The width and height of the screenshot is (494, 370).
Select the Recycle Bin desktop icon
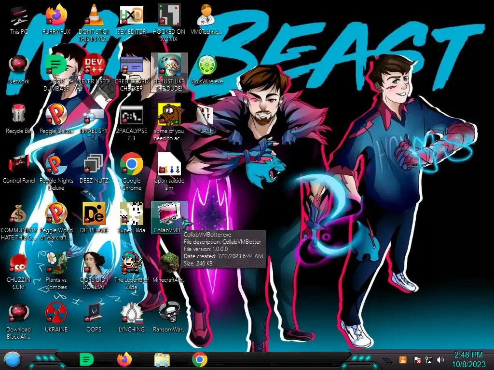coord(19,119)
